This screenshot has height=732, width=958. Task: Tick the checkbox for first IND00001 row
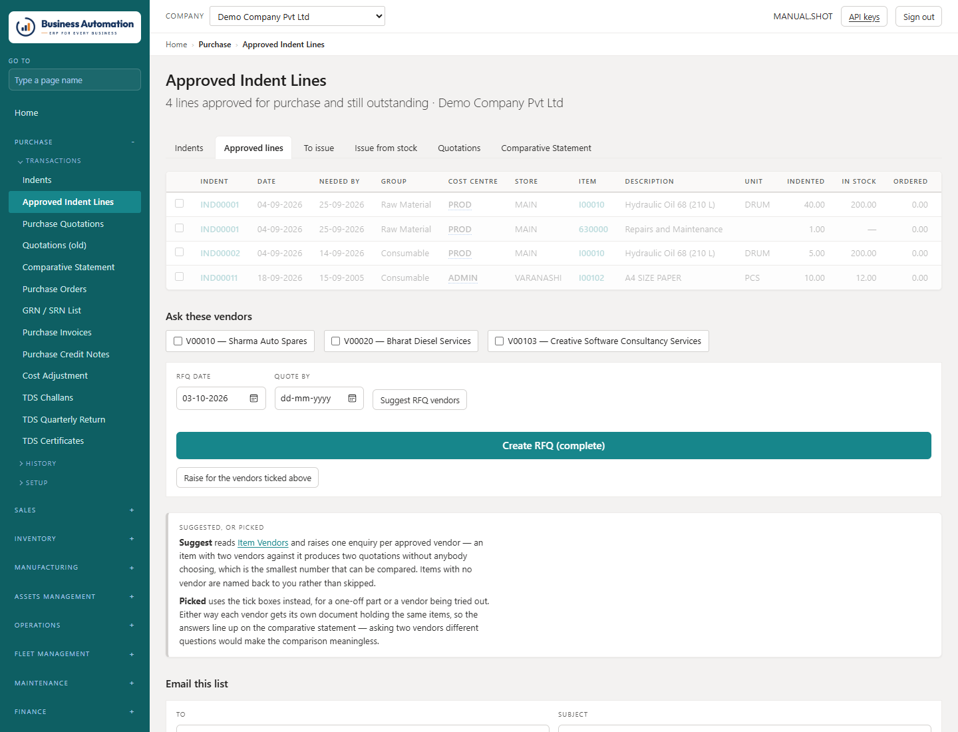click(x=179, y=204)
